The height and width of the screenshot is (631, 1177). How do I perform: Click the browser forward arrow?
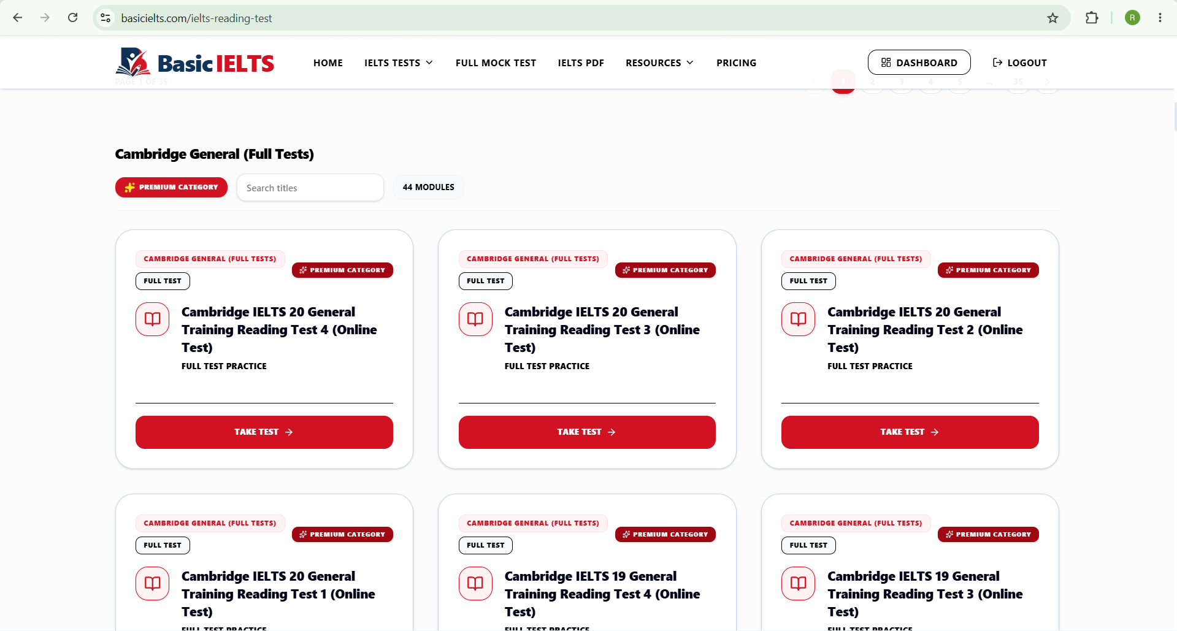pos(45,18)
